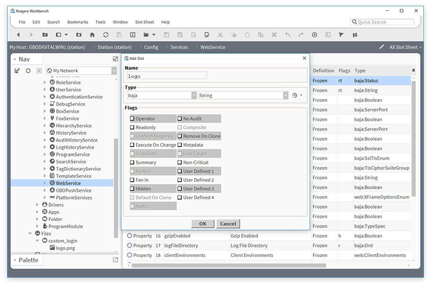Screen dimensions: 431x286
Task: Enable the Readonly flag checkbox
Action: (x=132, y=128)
